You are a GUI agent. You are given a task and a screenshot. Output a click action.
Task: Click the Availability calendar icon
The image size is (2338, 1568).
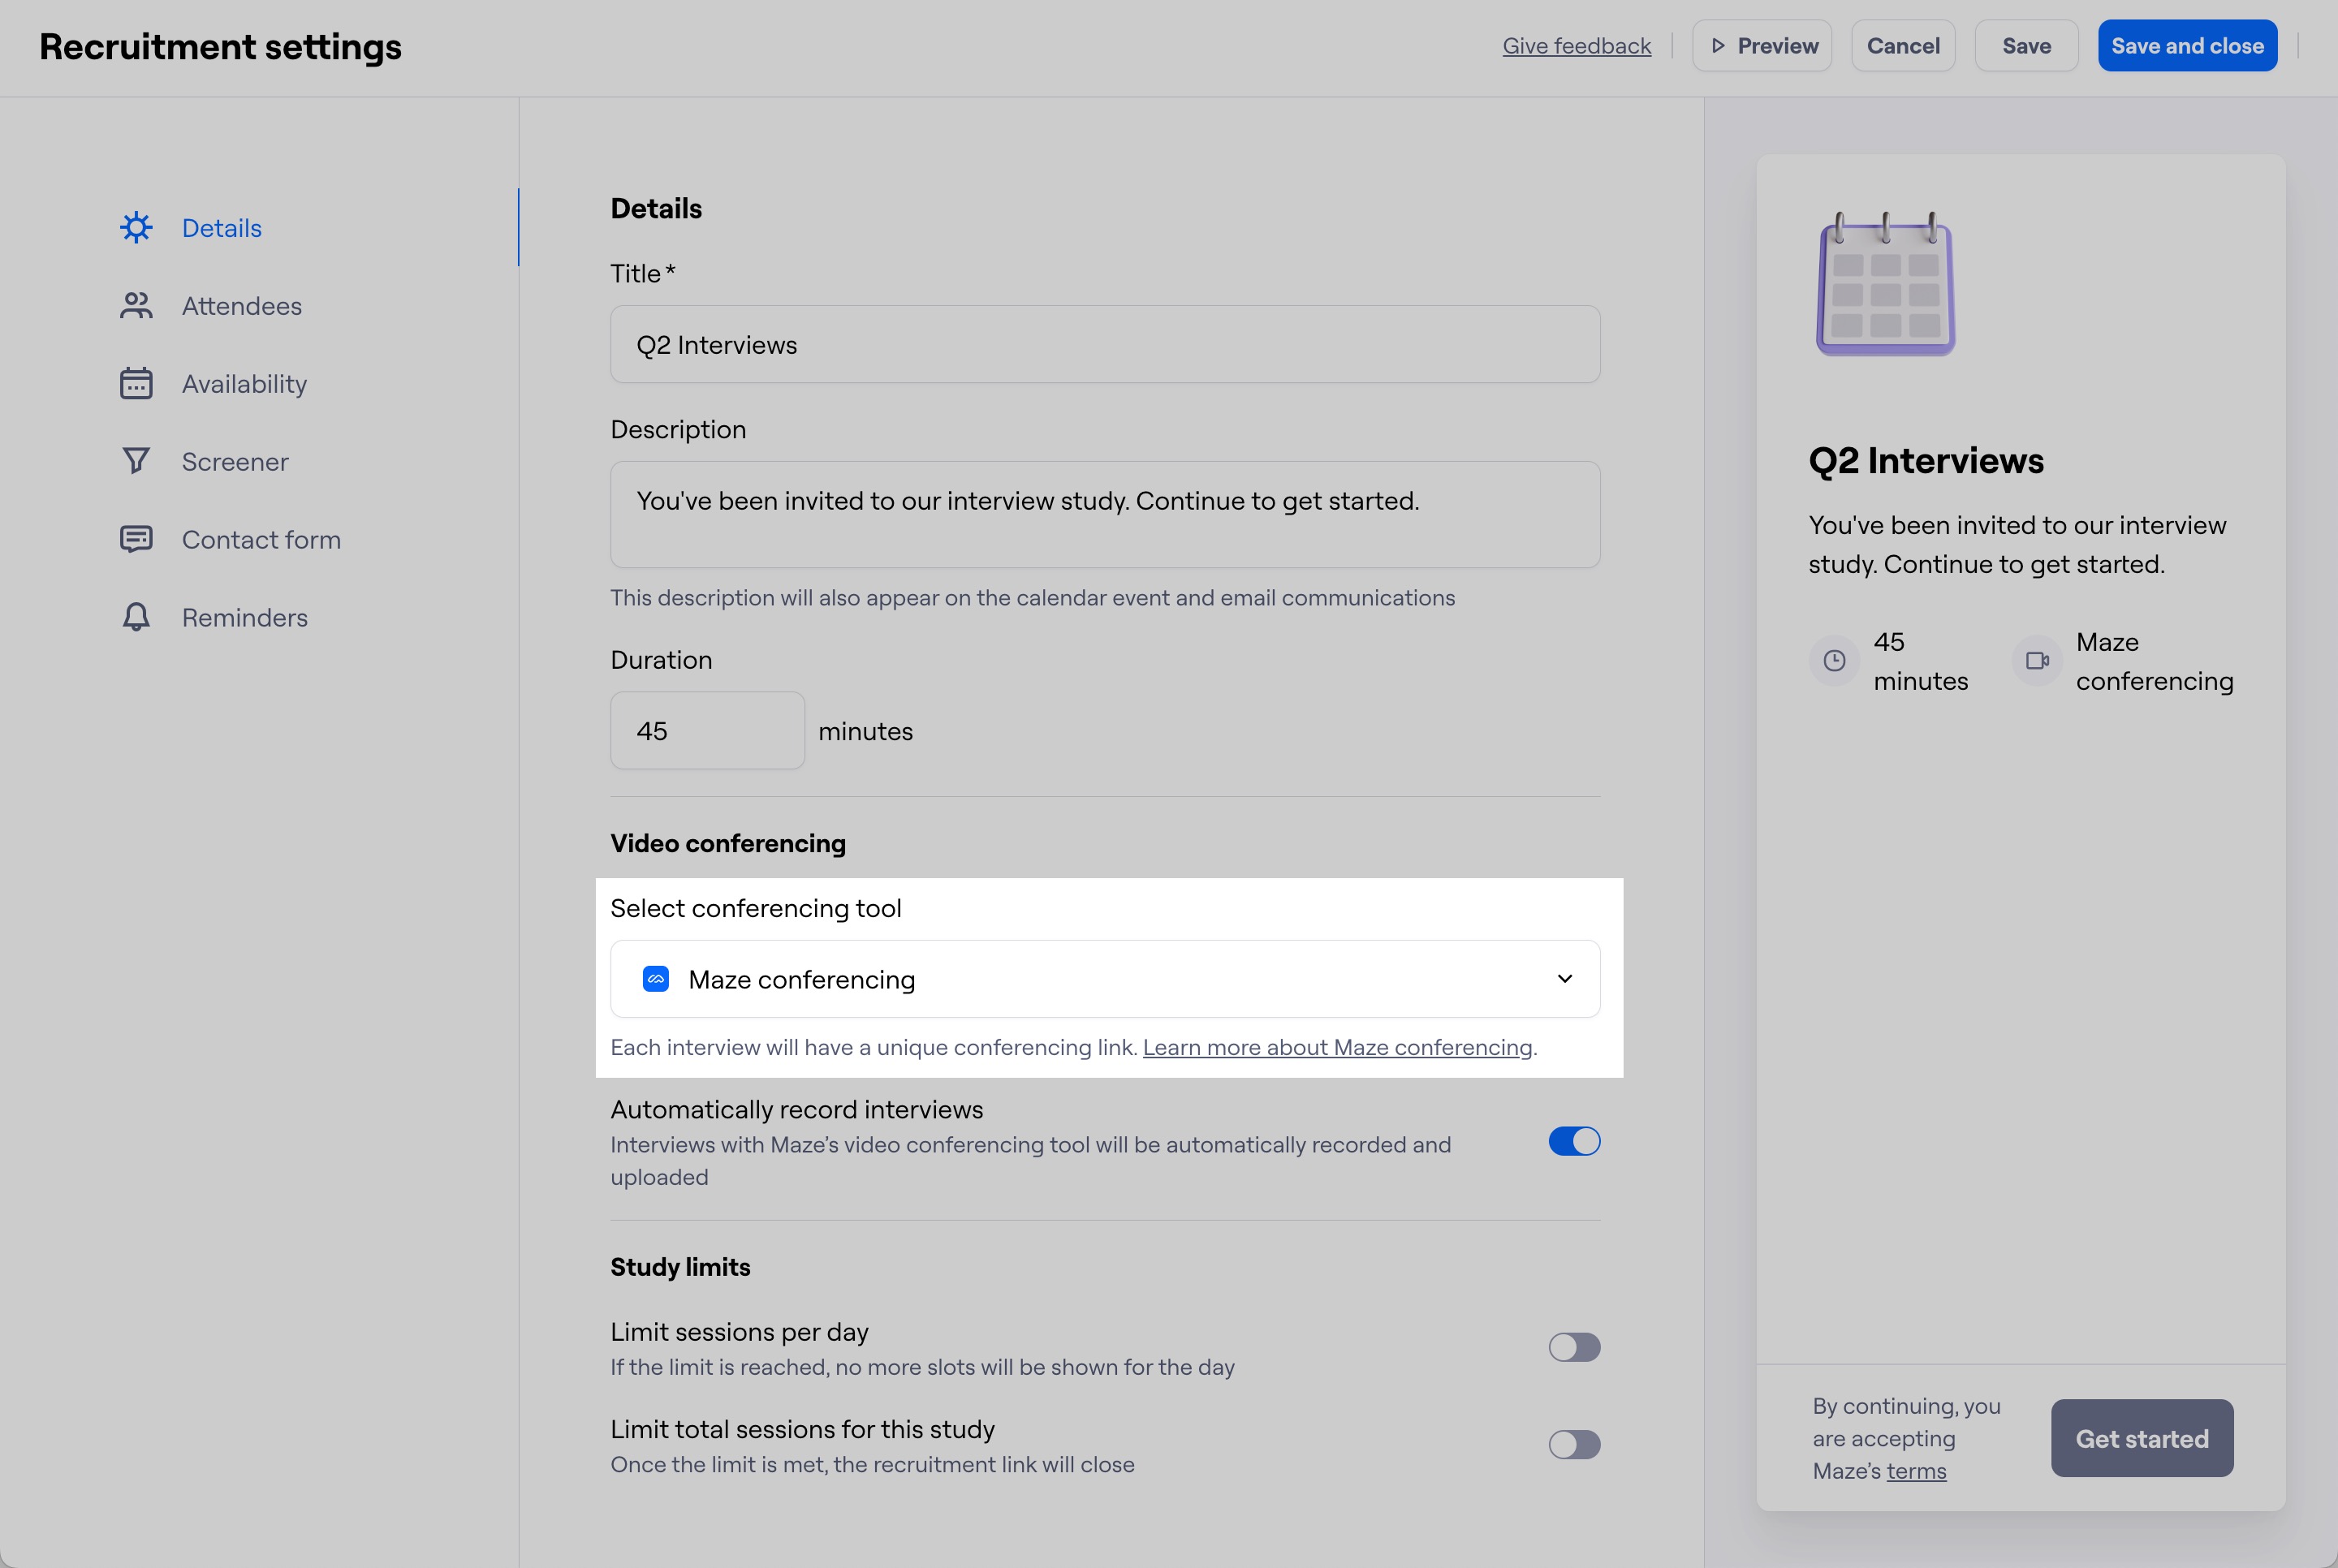click(136, 384)
